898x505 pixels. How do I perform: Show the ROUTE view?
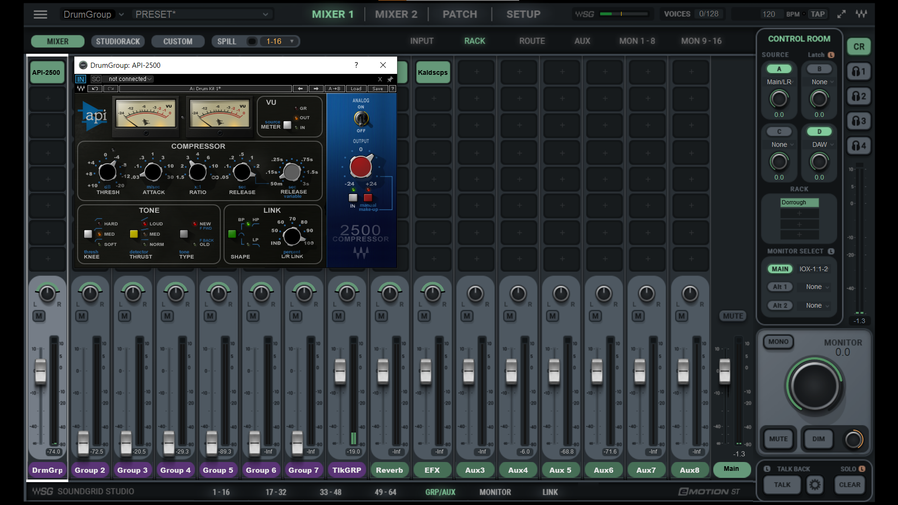click(x=532, y=41)
